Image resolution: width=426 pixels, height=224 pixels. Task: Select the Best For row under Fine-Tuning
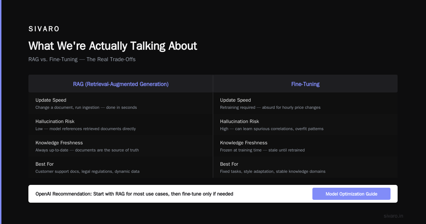click(x=305, y=167)
